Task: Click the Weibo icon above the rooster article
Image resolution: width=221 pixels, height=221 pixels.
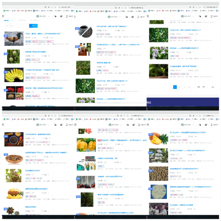Action: [x=61, y=17]
